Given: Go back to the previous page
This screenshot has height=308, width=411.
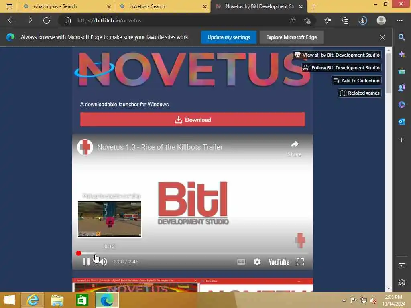Looking at the screenshot, I should [11, 20].
